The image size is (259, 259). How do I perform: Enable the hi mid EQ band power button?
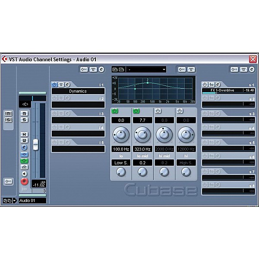pyautogui.click(x=158, y=111)
